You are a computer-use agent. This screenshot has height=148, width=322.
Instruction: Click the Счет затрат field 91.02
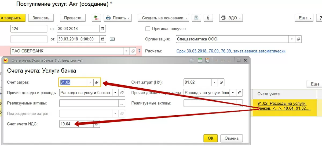coord(73,82)
